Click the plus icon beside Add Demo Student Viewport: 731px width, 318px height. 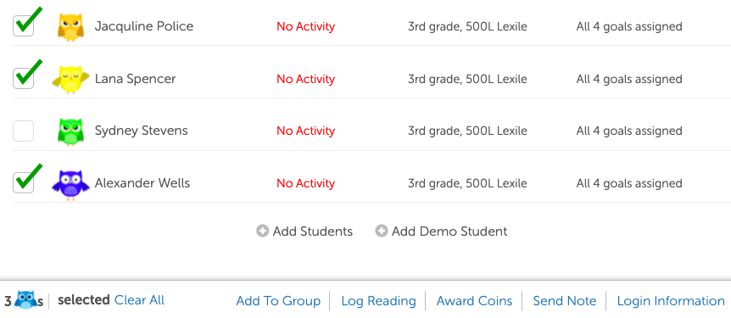tap(382, 231)
